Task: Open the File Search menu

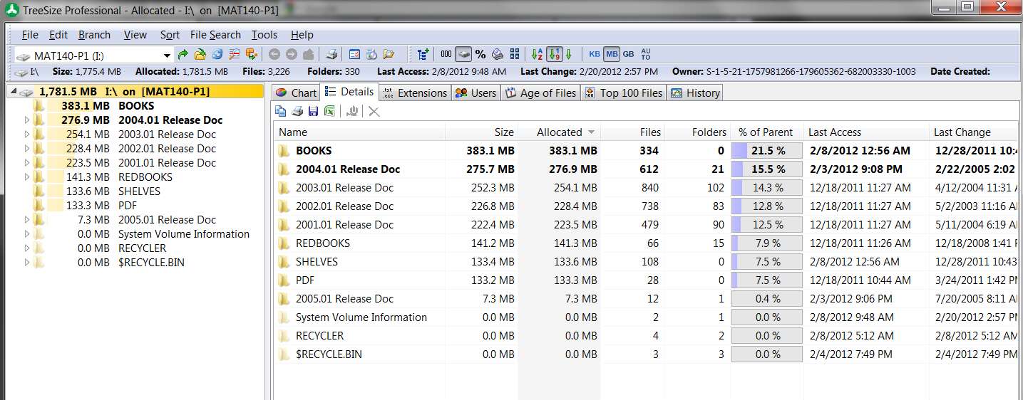Action: 215,35
